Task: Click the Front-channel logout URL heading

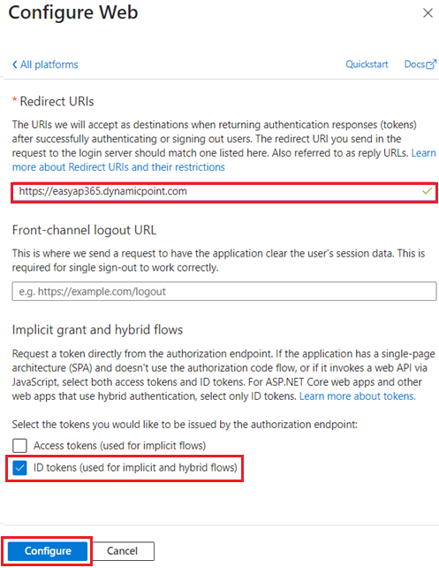Action: pos(84,230)
